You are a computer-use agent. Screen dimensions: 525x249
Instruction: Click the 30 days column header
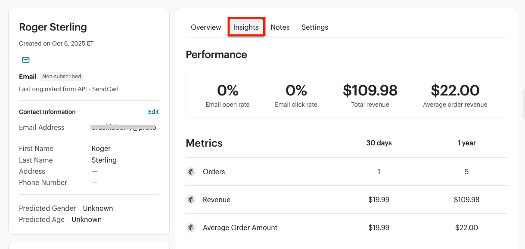point(379,143)
